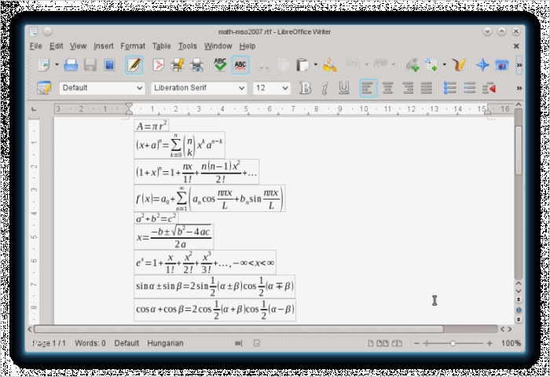Viewport: 550px width, 377px height.
Task: Click the zoom in plus button
Action: pos(489,343)
